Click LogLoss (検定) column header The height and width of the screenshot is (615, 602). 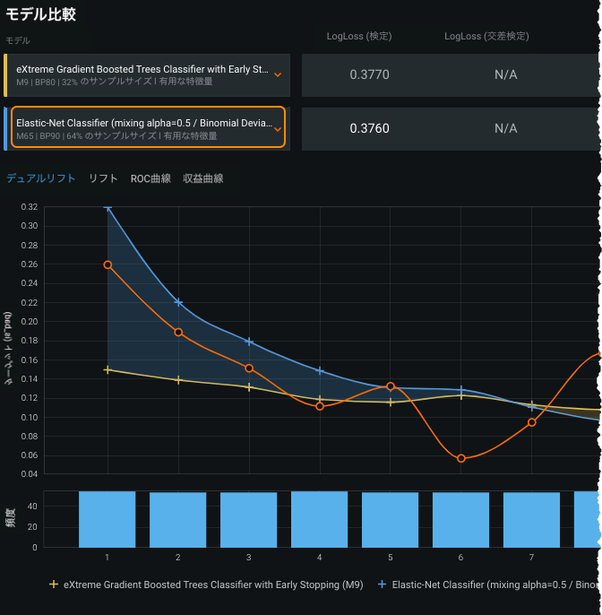click(359, 36)
